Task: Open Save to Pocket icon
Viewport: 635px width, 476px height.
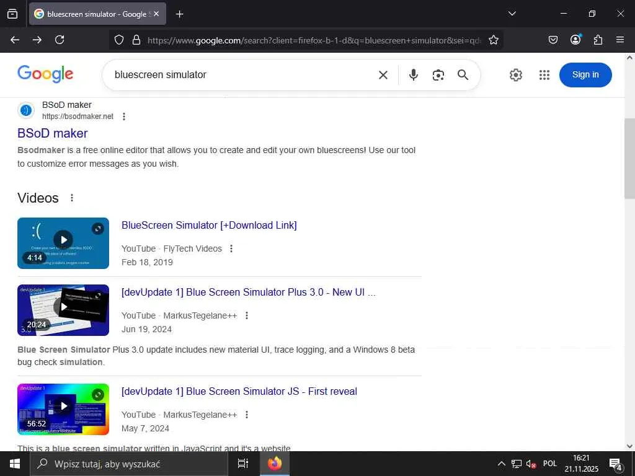Action: tap(553, 40)
